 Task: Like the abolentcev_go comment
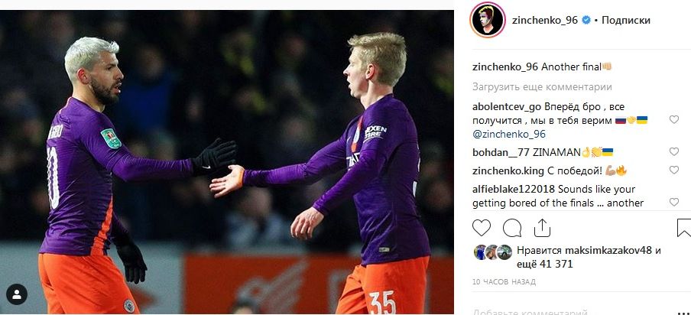pyautogui.click(x=674, y=119)
